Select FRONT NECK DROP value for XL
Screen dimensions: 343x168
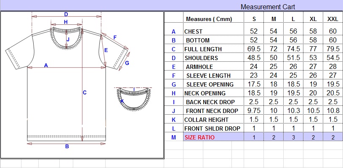[x=313, y=111]
